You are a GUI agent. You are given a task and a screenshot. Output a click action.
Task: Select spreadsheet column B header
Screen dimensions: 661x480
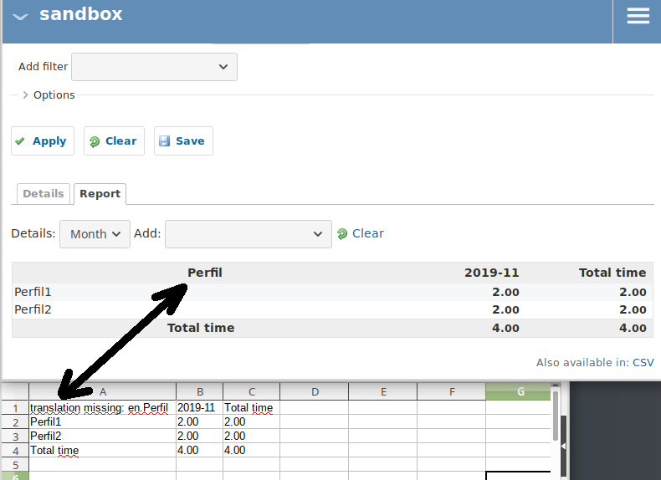(199, 391)
